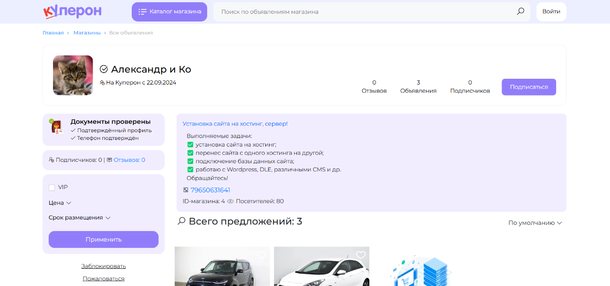Add white car listing to favorites
Viewport: 610px width, 286px height.
361,255
